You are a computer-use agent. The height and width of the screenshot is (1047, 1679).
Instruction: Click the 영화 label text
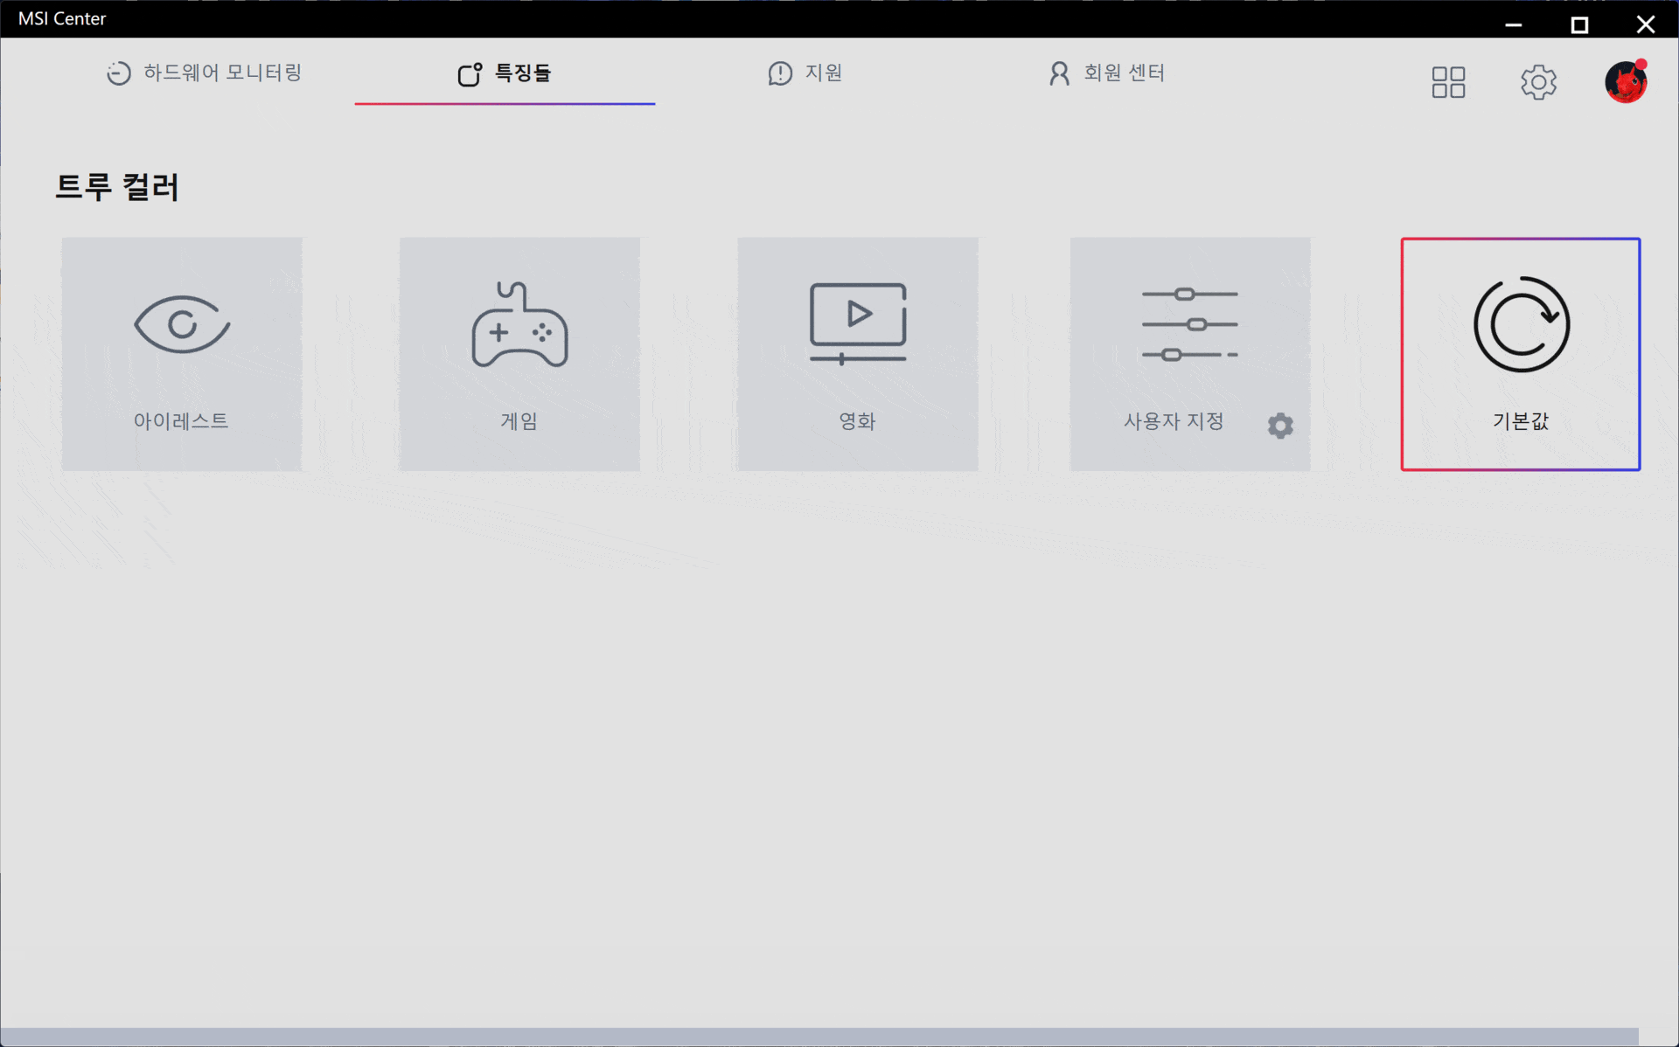[x=857, y=421]
